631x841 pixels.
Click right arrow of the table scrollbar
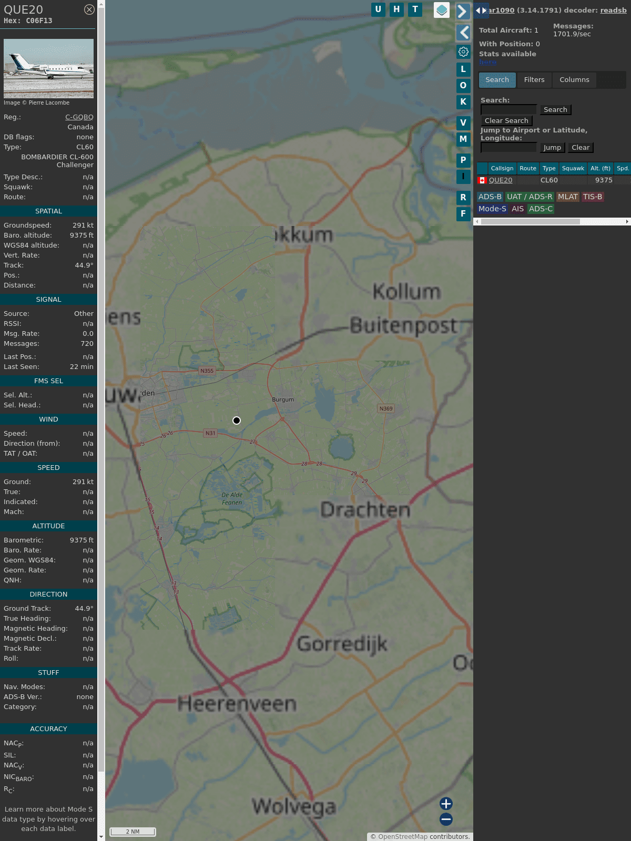coord(627,222)
